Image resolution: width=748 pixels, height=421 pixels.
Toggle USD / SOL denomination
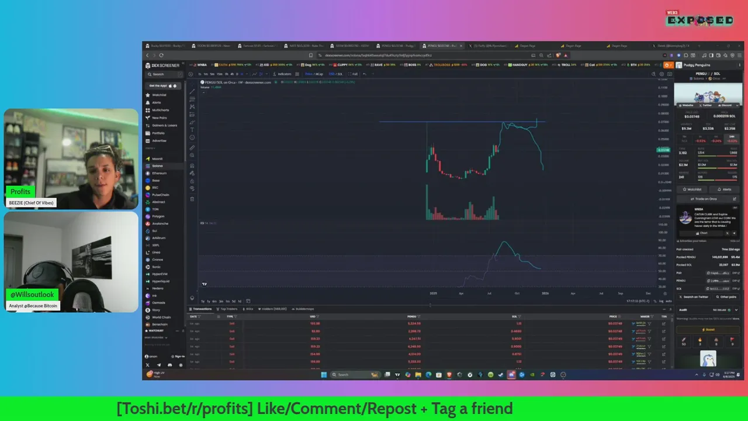pos(335,74)
